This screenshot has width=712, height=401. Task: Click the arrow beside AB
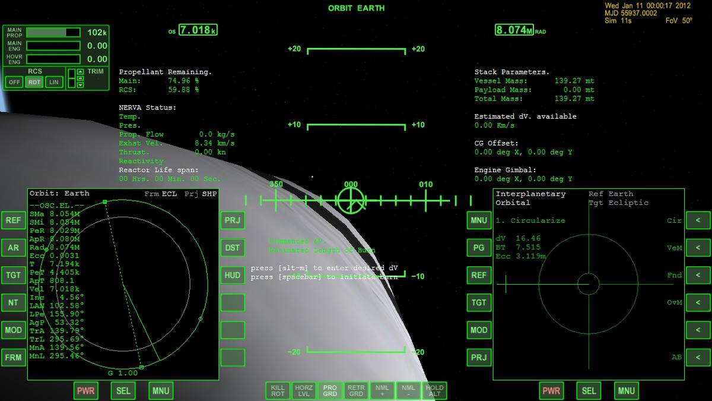698,357
